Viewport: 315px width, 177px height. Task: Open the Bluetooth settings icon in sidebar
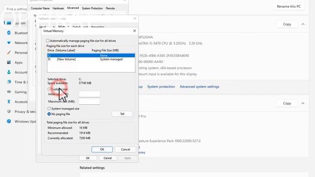[x=9, y=33]
